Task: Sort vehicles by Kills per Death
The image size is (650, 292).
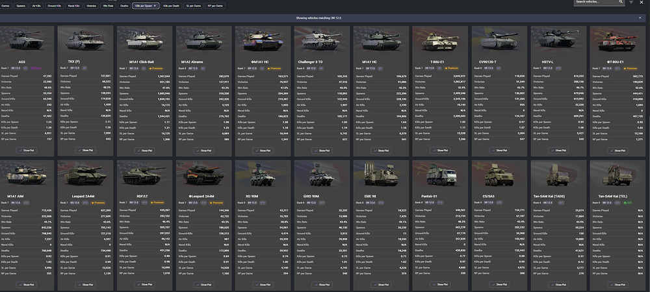Action: click(171, 6)
